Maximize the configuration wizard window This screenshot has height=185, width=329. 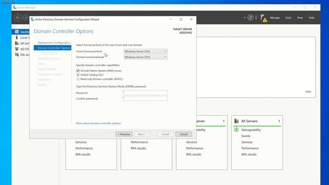(x=181, y=20)
